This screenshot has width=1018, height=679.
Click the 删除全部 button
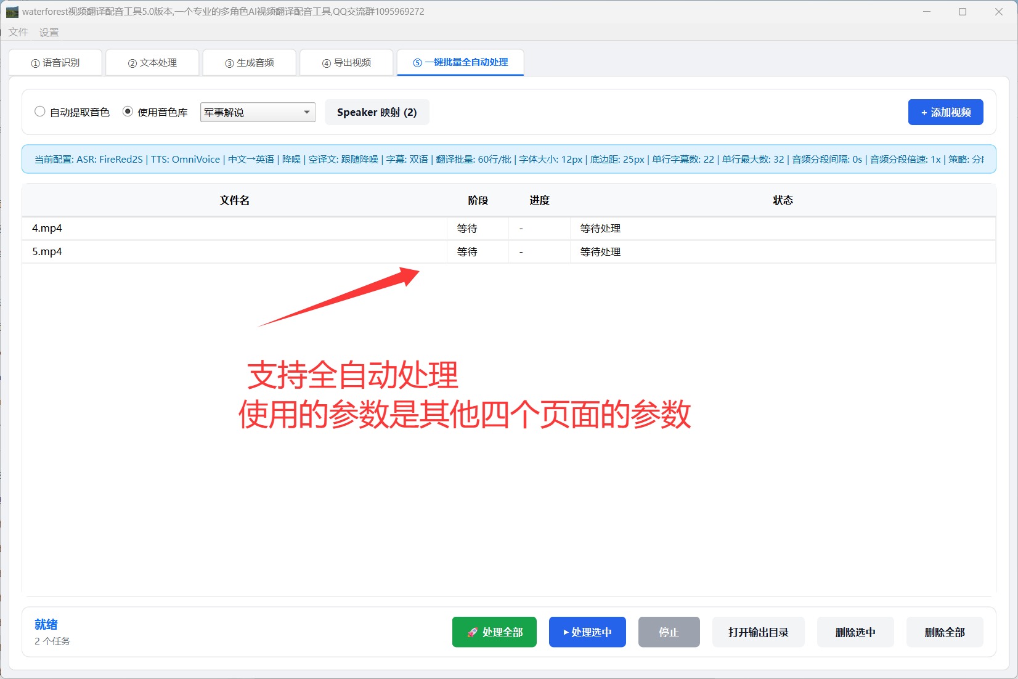click(x=945, y=632)
